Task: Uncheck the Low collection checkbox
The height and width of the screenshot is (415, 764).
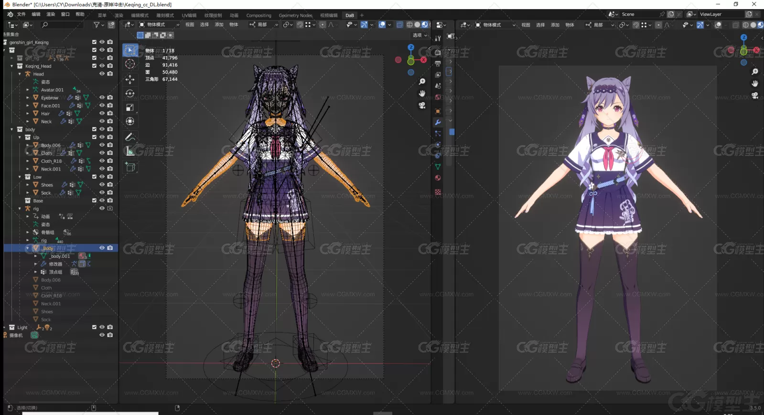Action: coord(94,177)
